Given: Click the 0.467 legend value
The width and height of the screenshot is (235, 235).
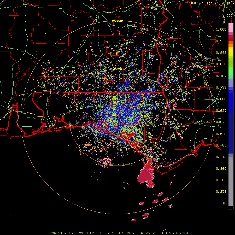Looking at the screenshot, I should [x=221, y=145].
